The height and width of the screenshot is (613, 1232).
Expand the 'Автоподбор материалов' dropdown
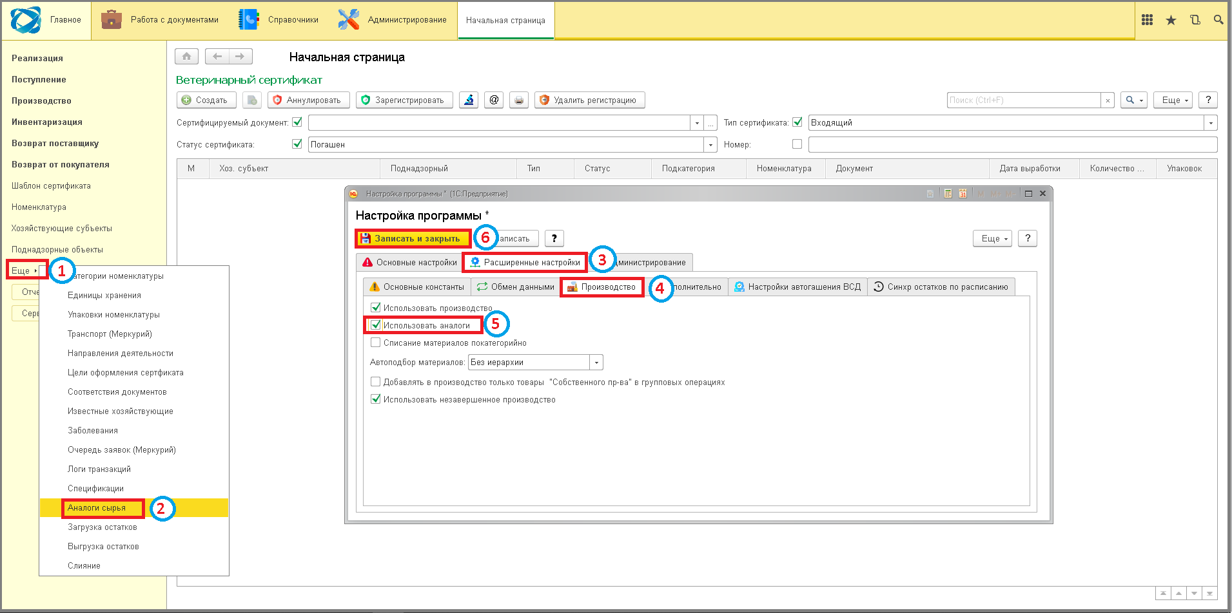point(596,363)
